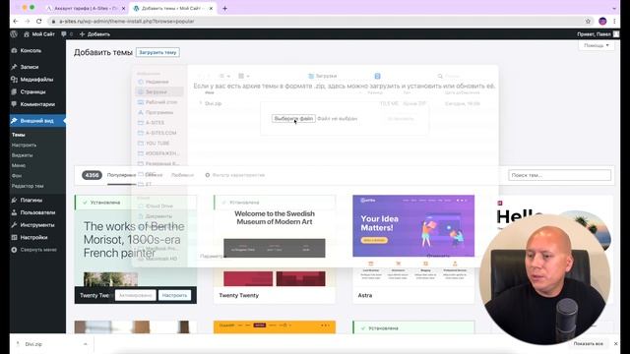Viewport: 630px width, 354px height.
Task: Open a new browser tab
Action: (x=224, y=9)
